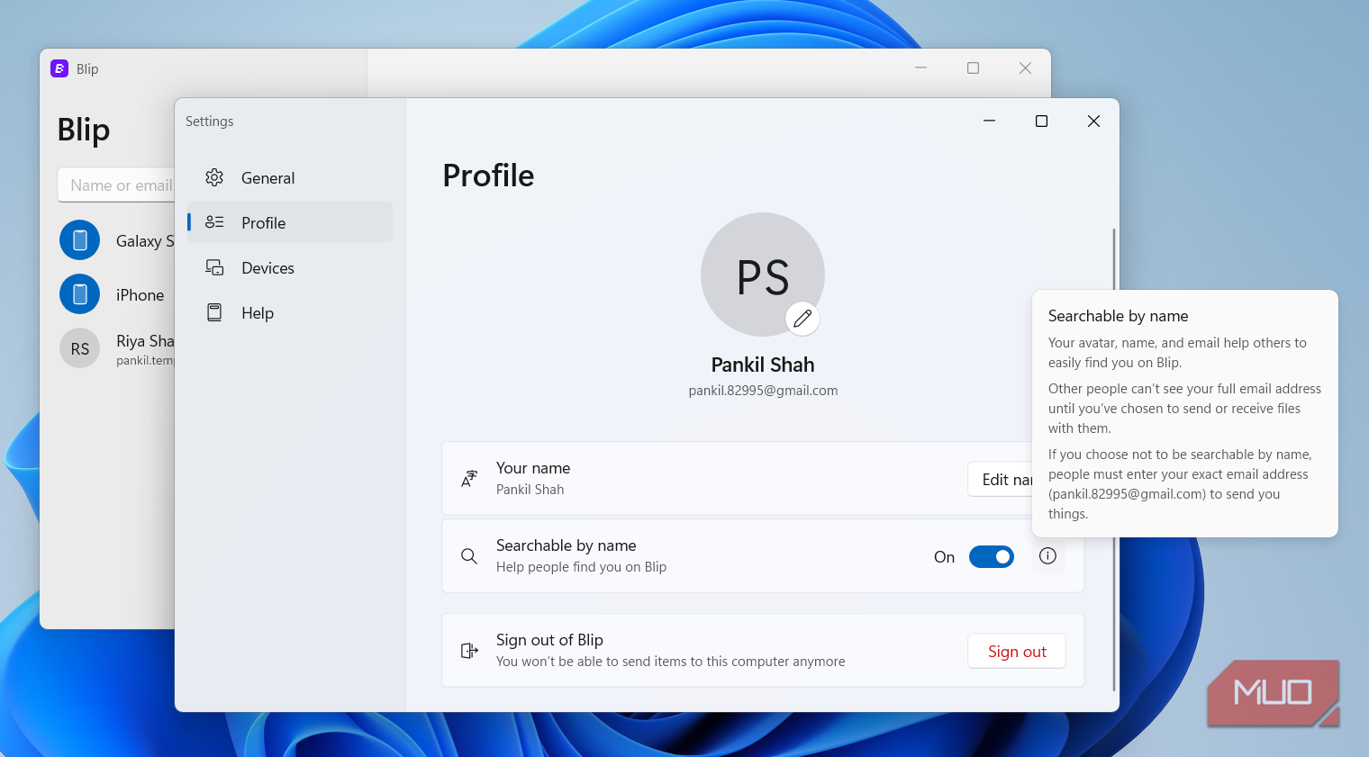Image resolution: width=1369 pixels, height=757 pixels.
Task: Click the Settings page vertical scrollbar
Action: [1114, 459]
